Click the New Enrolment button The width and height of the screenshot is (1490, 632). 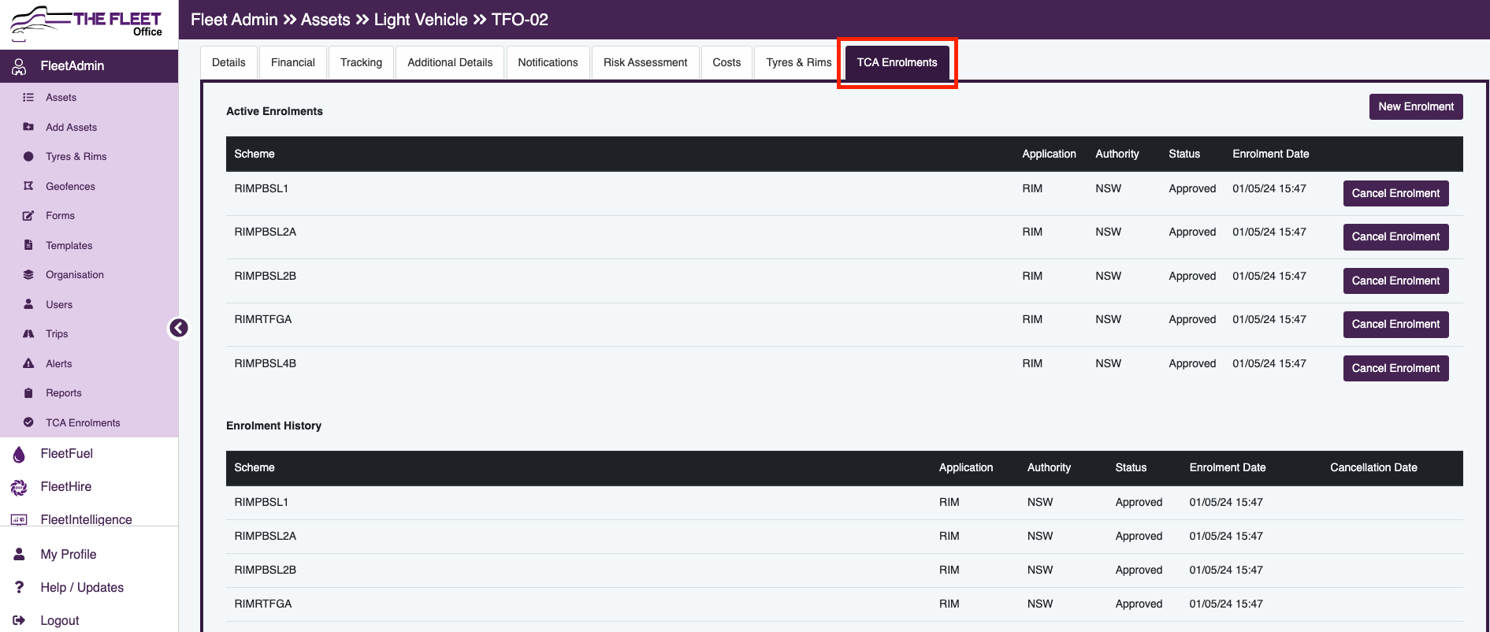click(x=1416, y=106)
